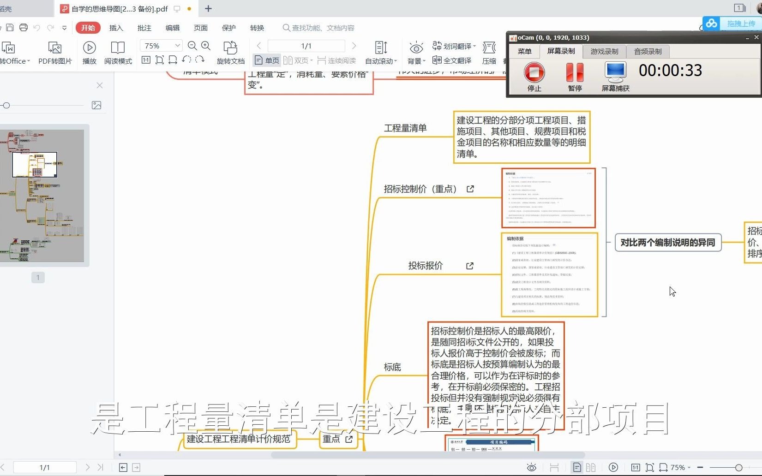
Task: Click the oCam 菜单 menu tab
Action: pos(524,51)
